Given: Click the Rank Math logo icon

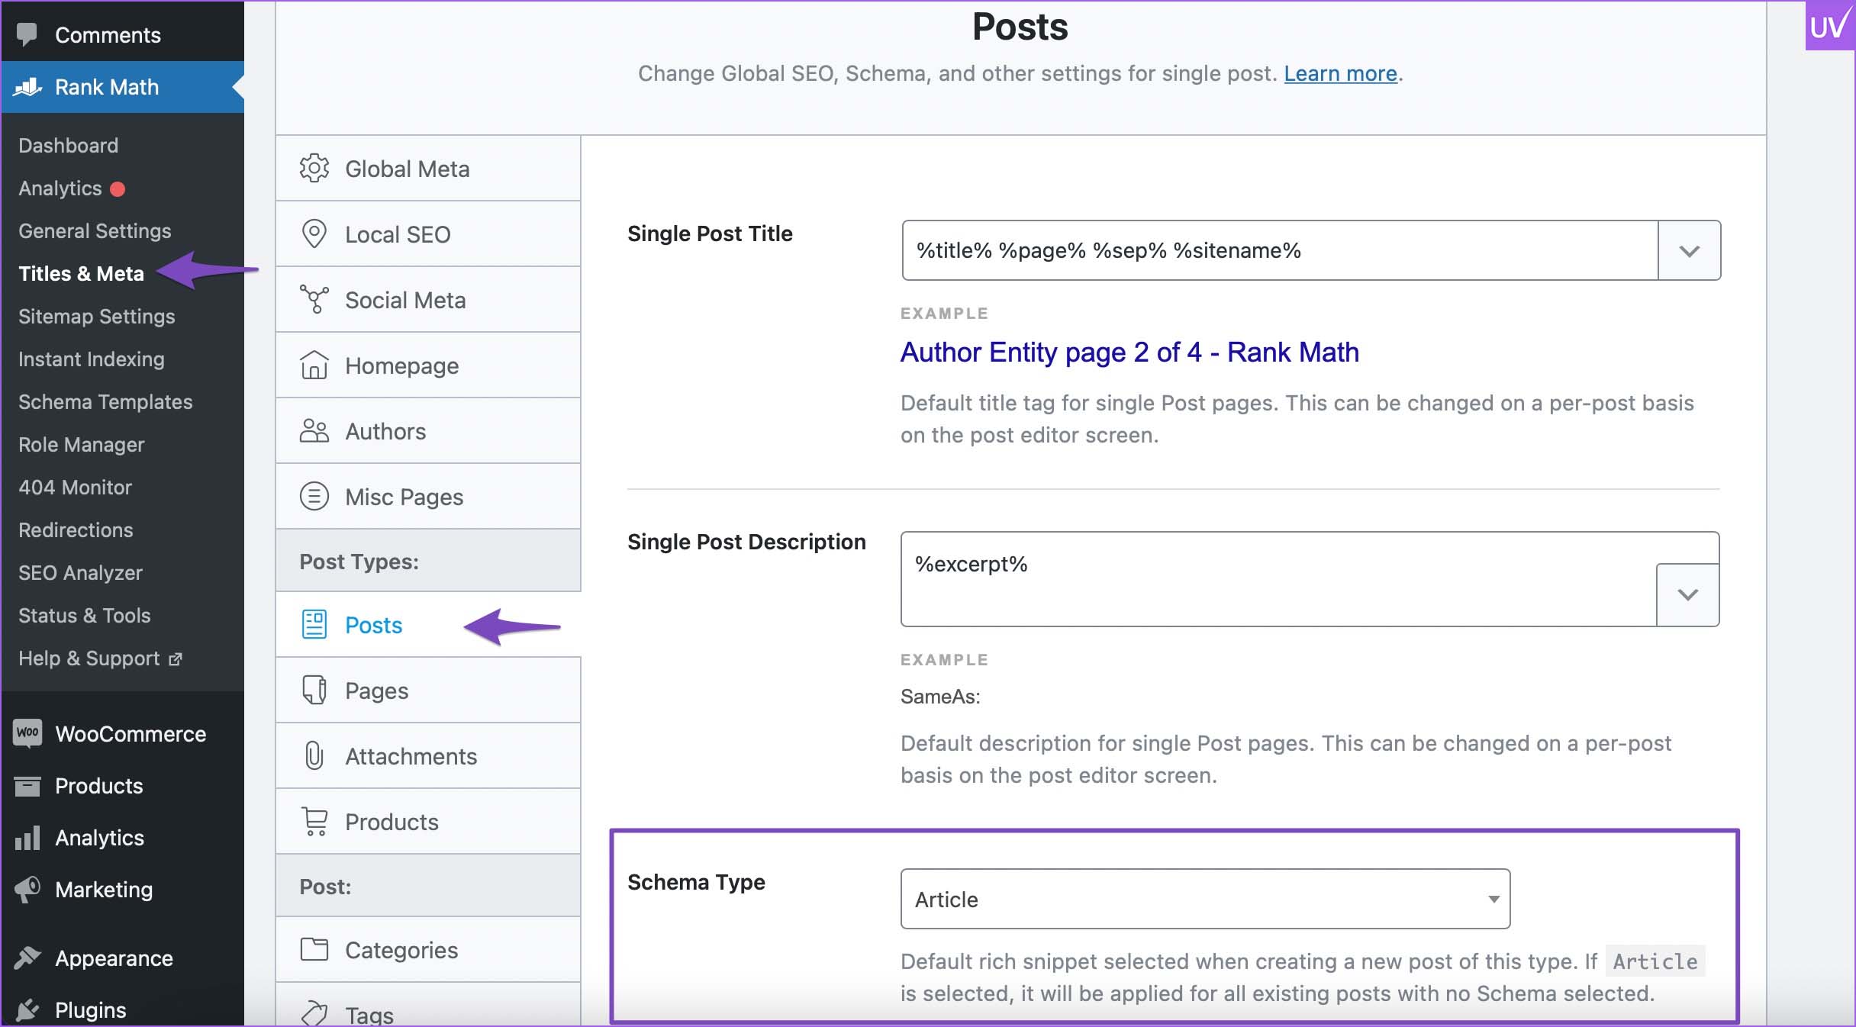Looking at the screenshot, I should [27, 87].
